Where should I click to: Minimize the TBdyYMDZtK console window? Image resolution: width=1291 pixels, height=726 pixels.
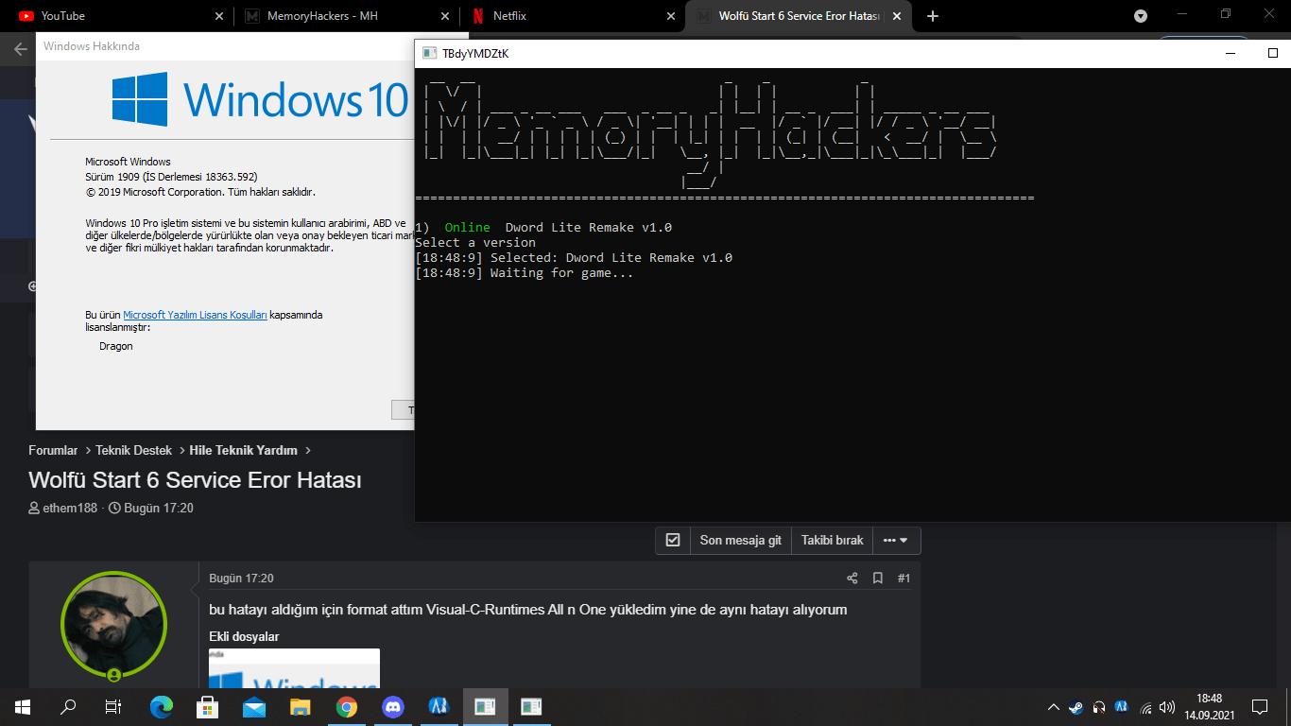(x=1231, y=53)
